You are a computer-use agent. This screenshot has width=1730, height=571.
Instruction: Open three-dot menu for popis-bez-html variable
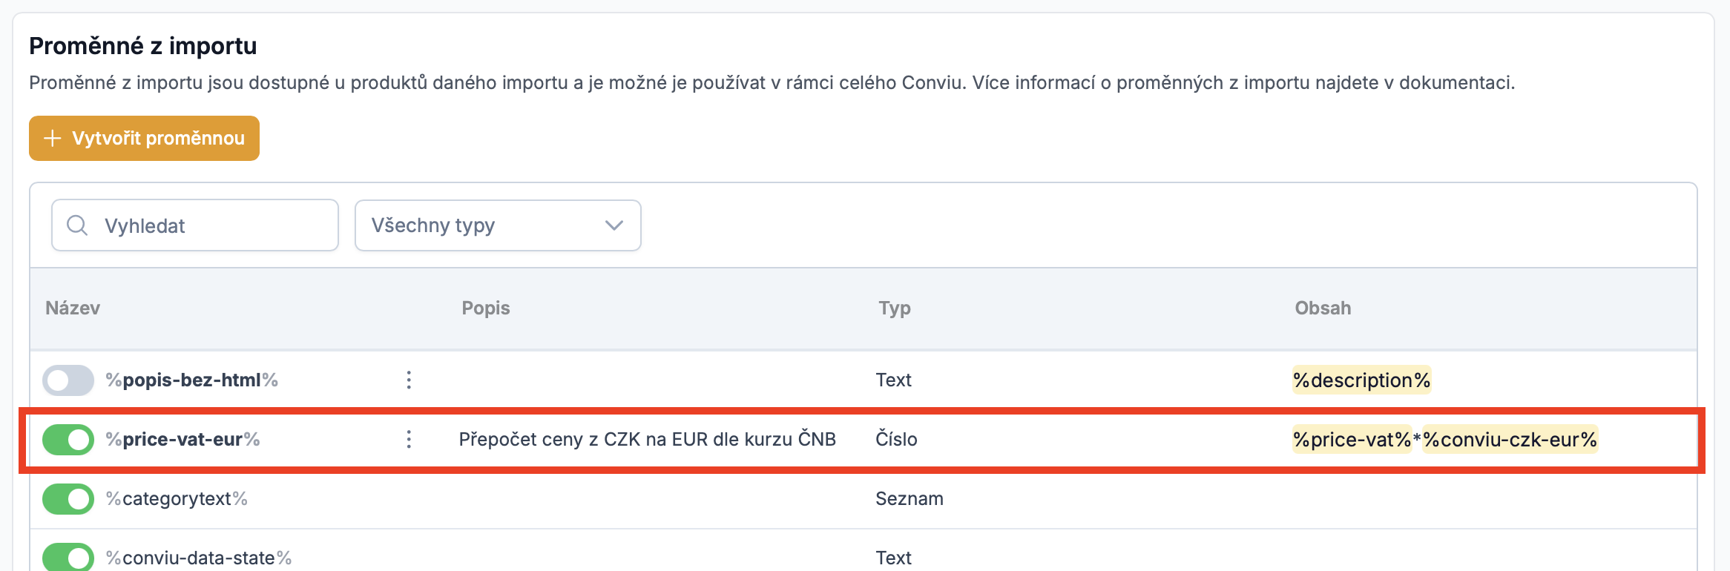click(409, 380)
